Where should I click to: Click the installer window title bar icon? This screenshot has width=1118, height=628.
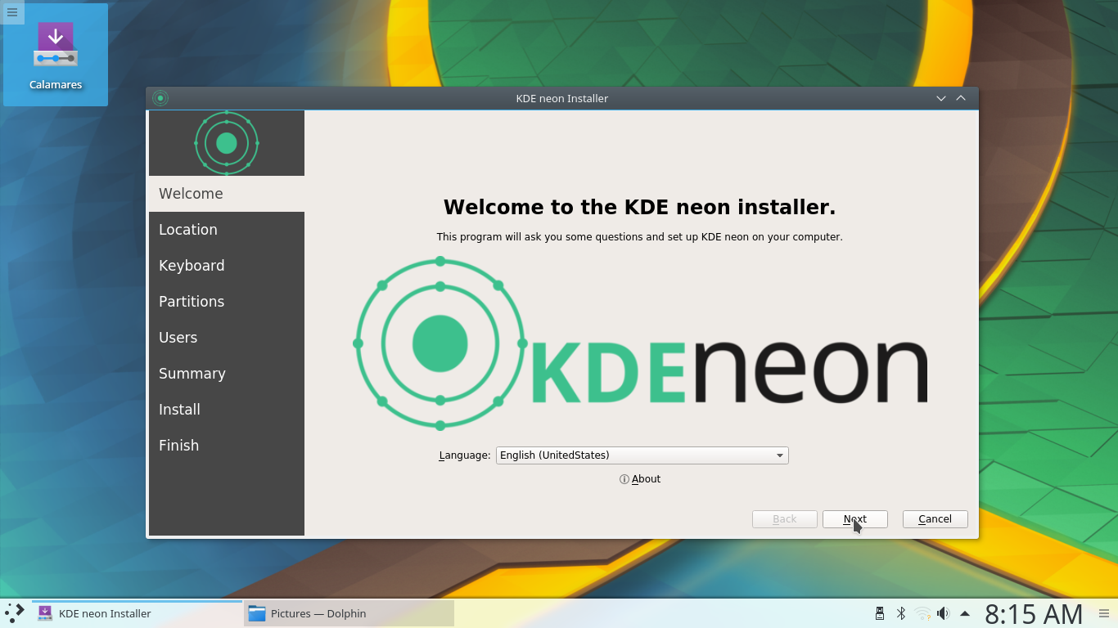pos(160,98)
